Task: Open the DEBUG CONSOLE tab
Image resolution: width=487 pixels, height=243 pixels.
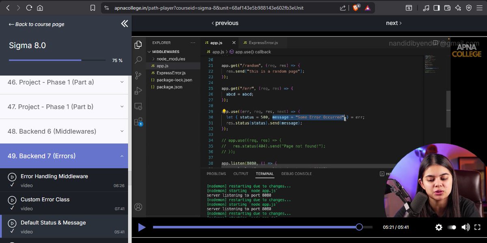Action: coord(296,173)
